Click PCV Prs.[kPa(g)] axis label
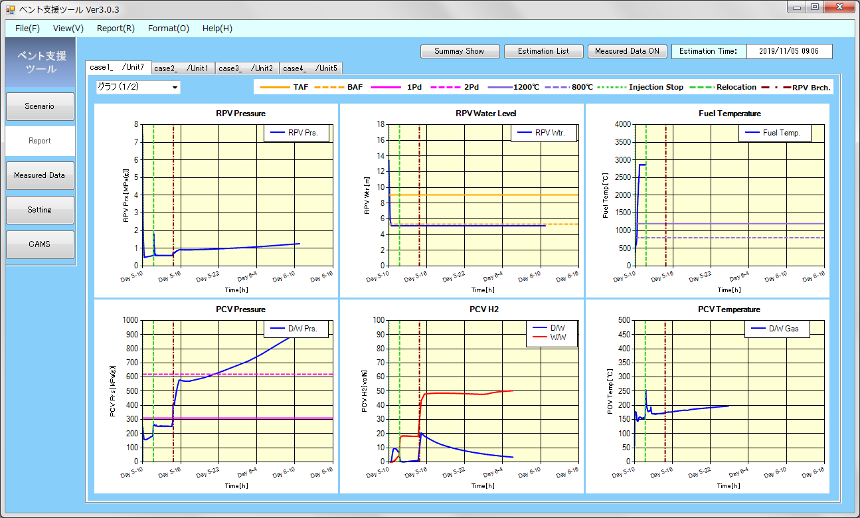The width and height of the screenshot is (860, 518). (x=114, y=391)
